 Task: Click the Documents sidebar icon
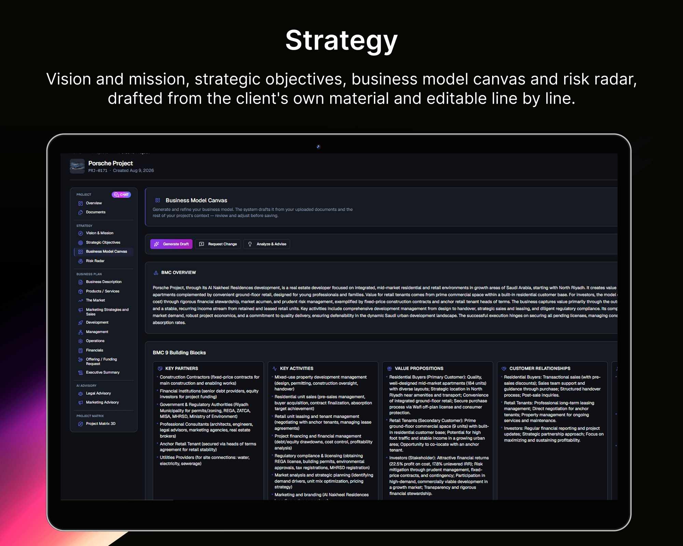pyautogui.click(x=81, y=212)
